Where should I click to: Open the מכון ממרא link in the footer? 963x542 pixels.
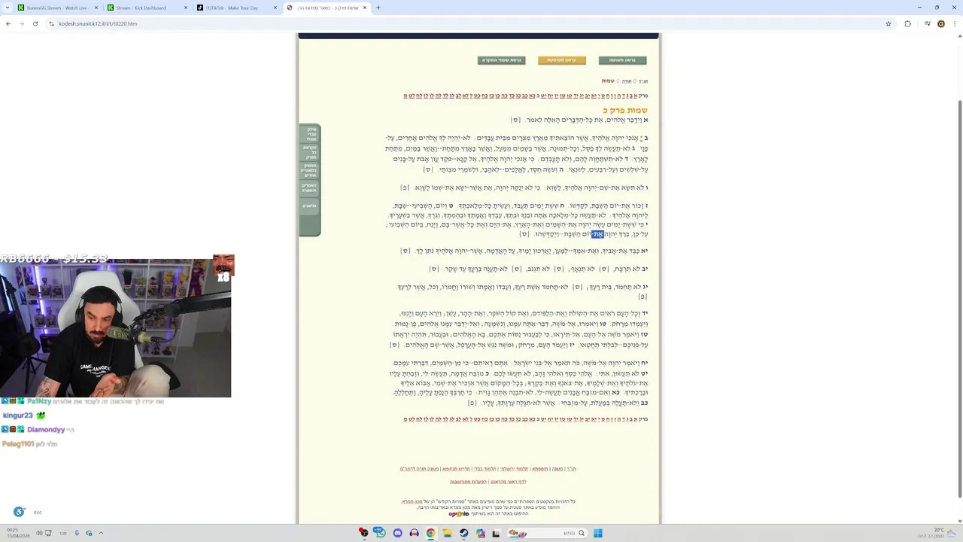click(x=412, y=501)
